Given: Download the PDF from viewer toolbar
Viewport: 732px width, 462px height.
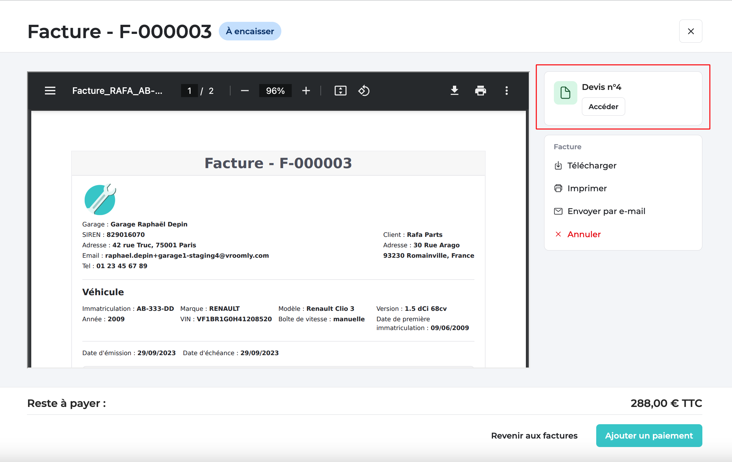Looking at the screenshot, I should point(455,91).
